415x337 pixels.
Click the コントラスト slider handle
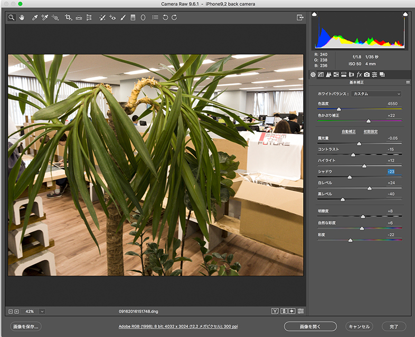tap(353, 155)
